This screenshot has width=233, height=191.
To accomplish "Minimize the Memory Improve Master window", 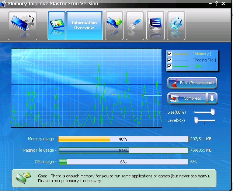I will (x=210, y=4).
